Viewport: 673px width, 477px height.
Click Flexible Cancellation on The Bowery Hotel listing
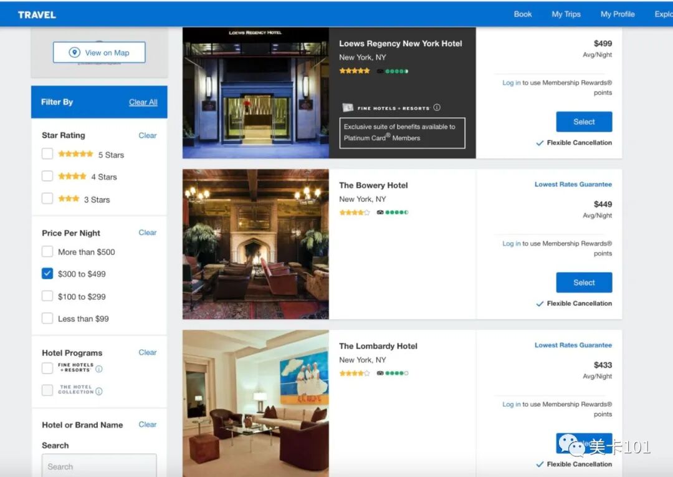click(x=575, y=304)
